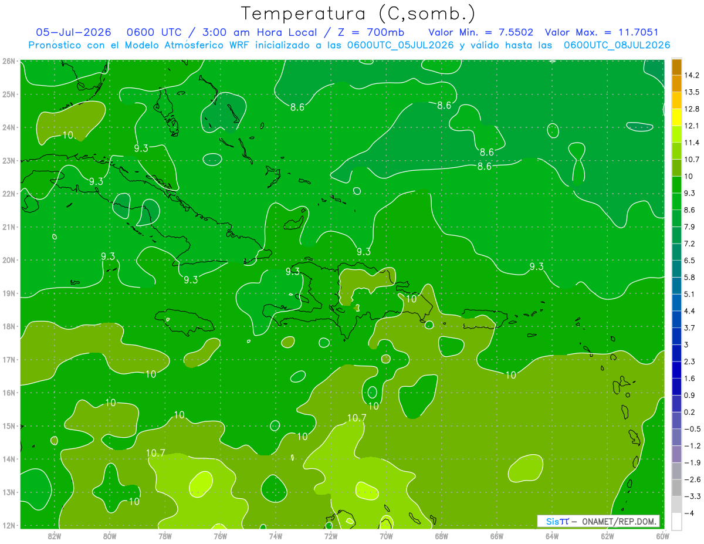The width and height of the screenshot is (704, 544).
Task: Click the "11.4" value on the color scale
Action: (691, 143)
